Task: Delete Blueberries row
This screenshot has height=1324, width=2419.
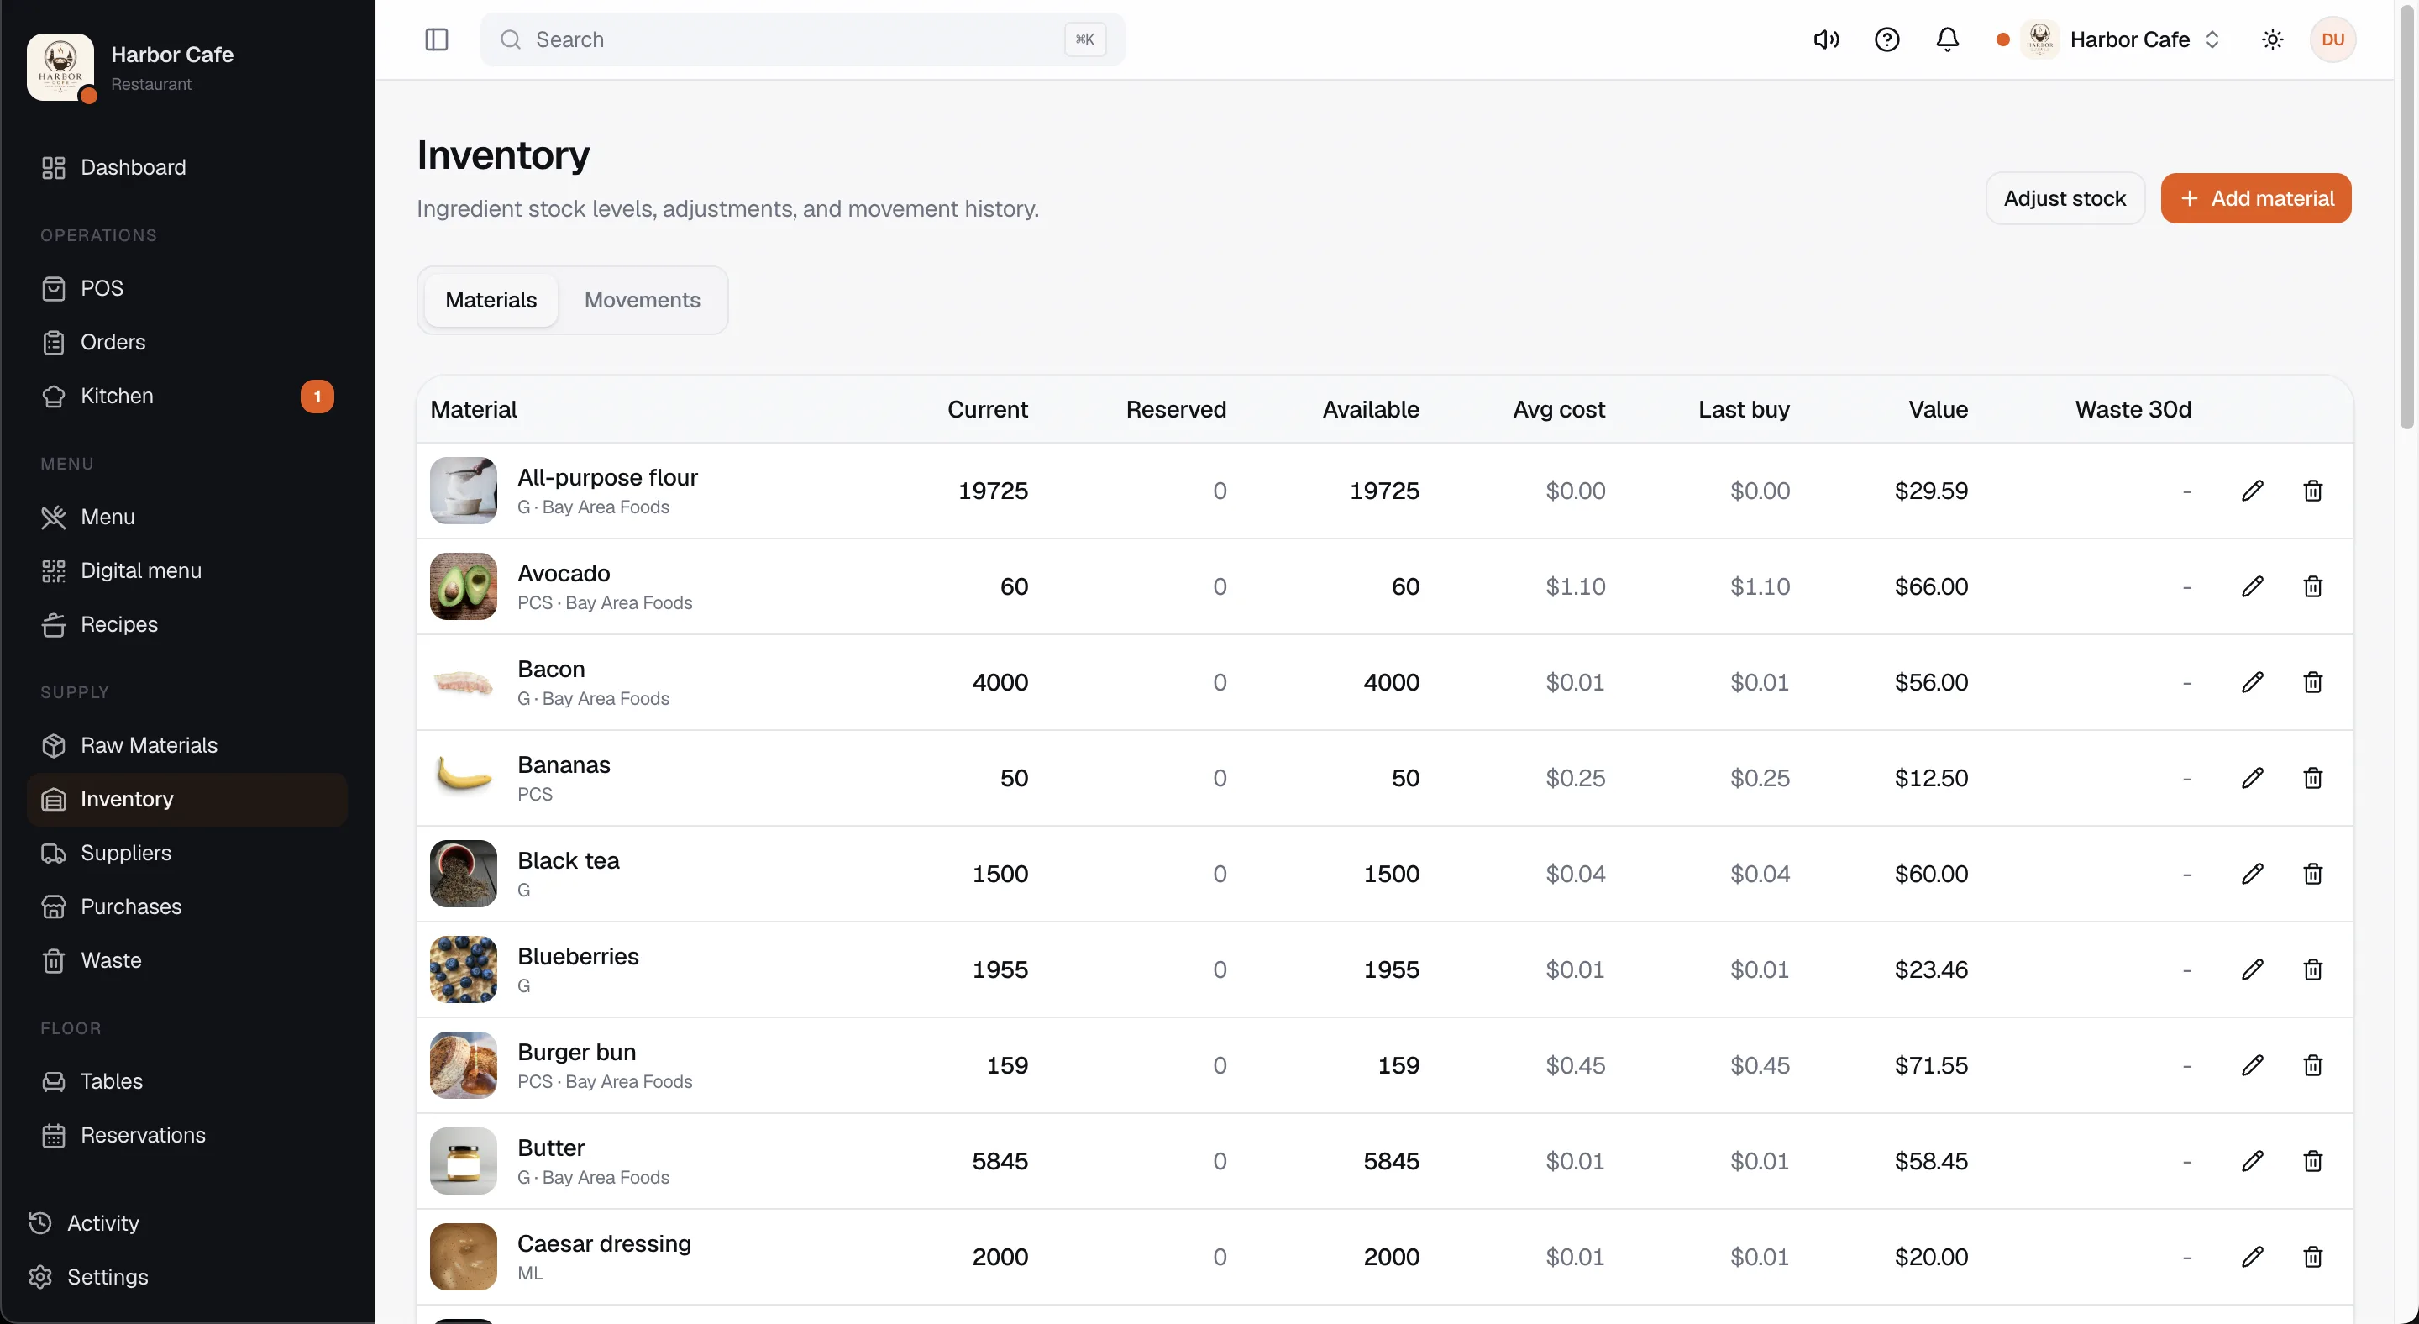Action: point(2313,970)
